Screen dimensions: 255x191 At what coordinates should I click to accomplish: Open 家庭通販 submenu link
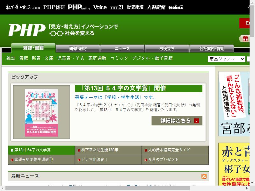(x=97, y=58)
